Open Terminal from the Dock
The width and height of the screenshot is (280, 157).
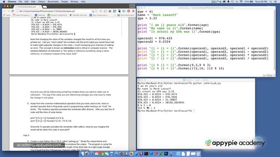146,154
